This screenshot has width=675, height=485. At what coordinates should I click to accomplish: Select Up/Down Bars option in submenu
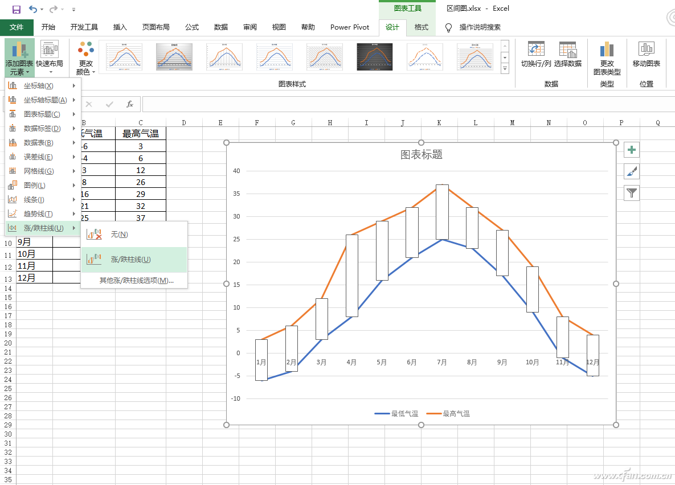click(x=134, y=260)
